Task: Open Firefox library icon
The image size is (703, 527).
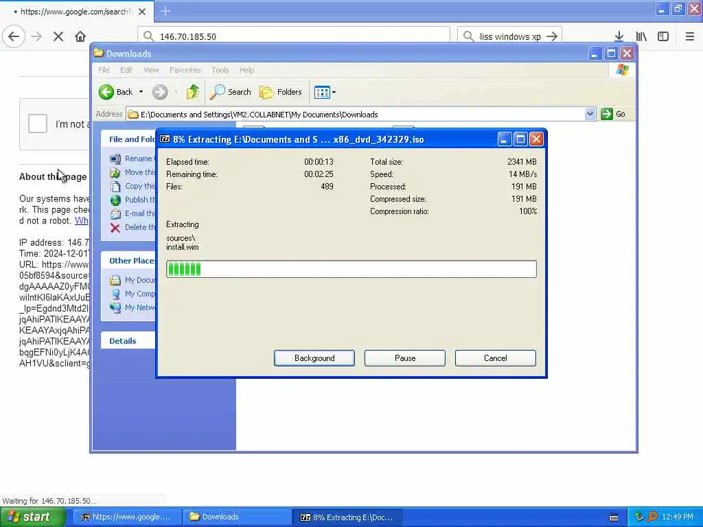Action: 641,36
